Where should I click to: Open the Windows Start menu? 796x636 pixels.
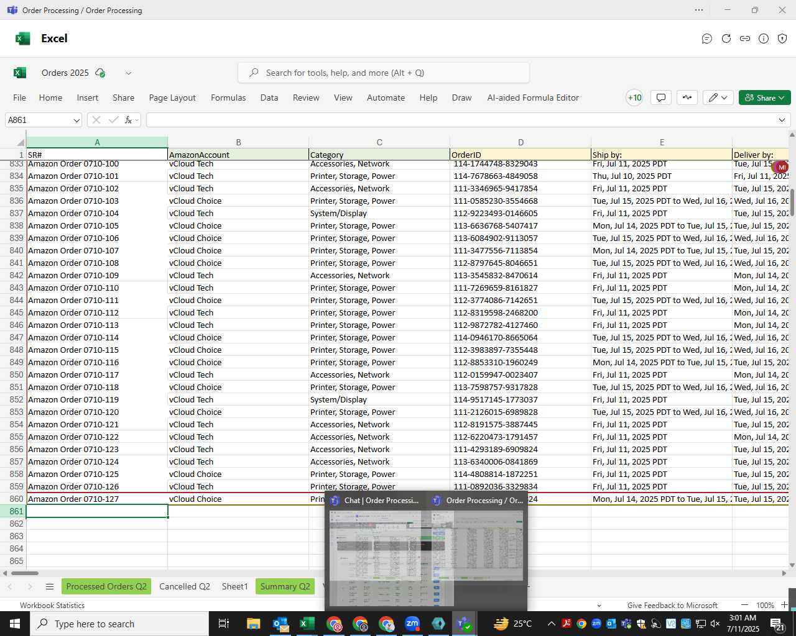(14, 624)
